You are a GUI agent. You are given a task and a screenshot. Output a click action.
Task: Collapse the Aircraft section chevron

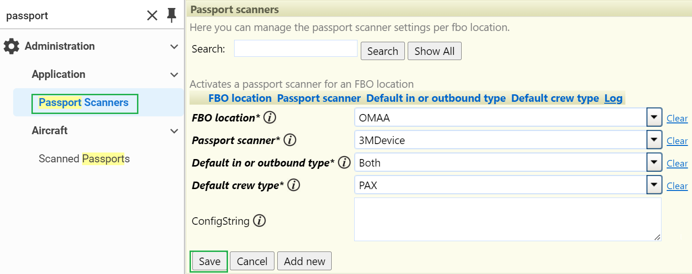click(174, 131)
